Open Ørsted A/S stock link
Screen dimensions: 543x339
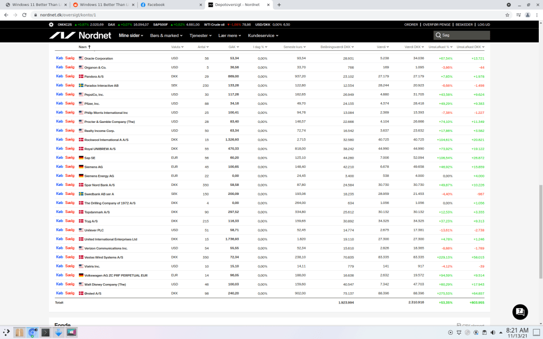(93, 293)
